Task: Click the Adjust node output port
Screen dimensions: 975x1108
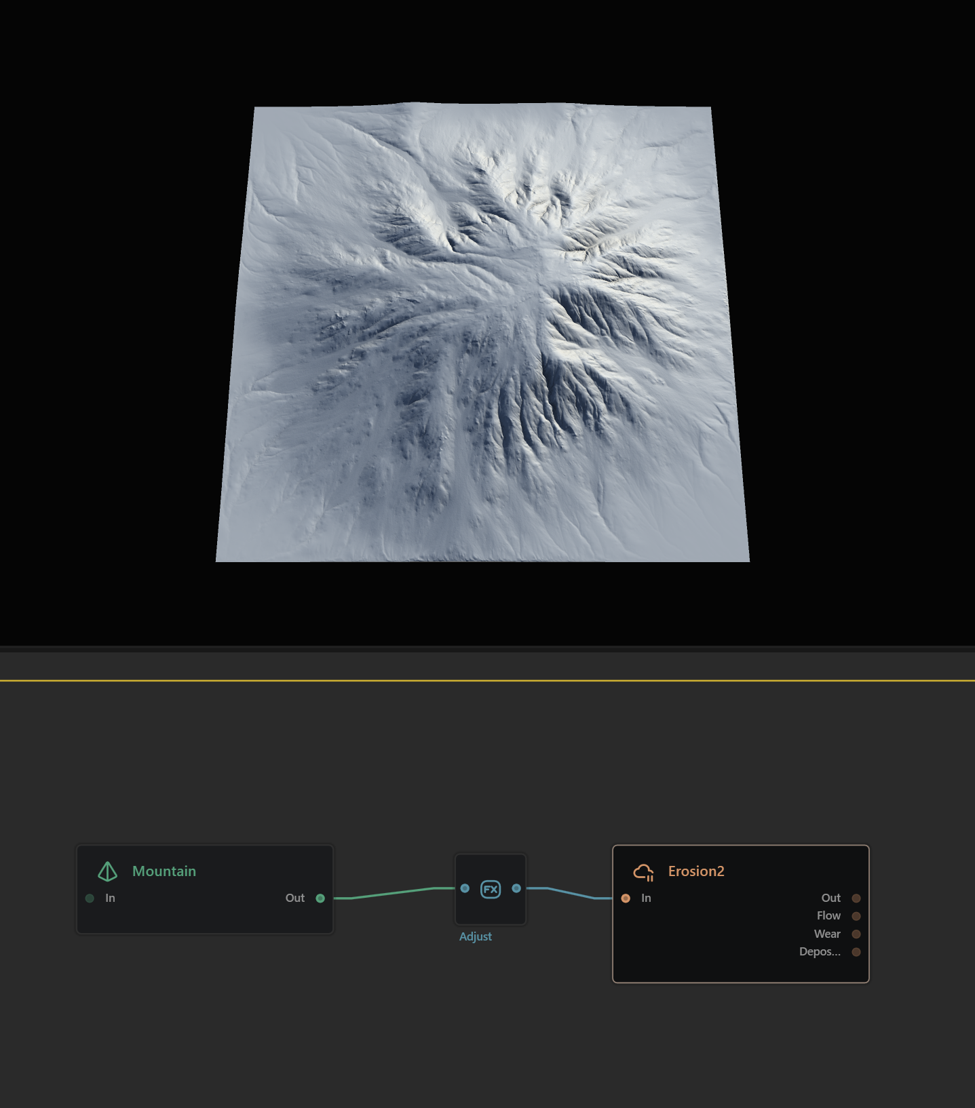Action: (516, 888)
